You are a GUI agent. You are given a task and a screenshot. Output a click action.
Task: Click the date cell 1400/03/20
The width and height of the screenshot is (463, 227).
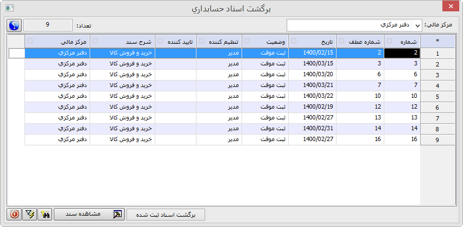313,75
